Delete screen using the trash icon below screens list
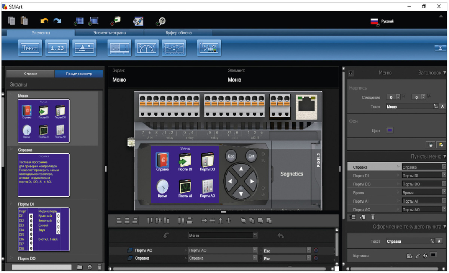This screenshot has width=449, height=273. (100, 267)
